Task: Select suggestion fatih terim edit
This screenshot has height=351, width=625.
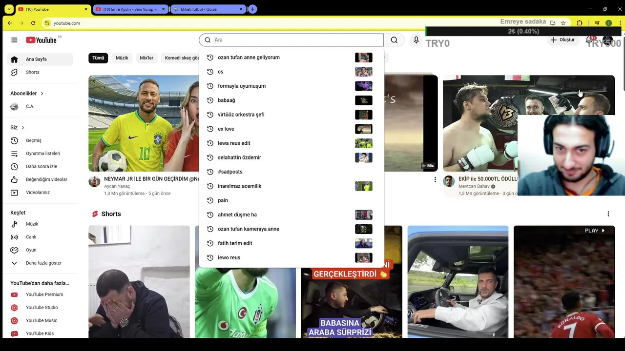Action: click(x=292, y=243)
